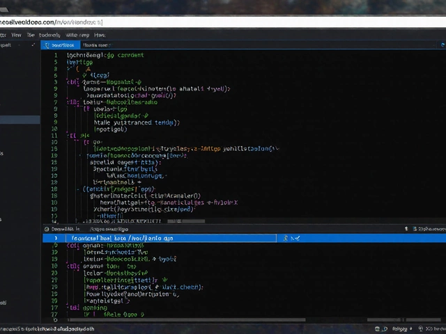Click the browser address bar URL
This screenshot has width=446, height=334.
point(52,22)
